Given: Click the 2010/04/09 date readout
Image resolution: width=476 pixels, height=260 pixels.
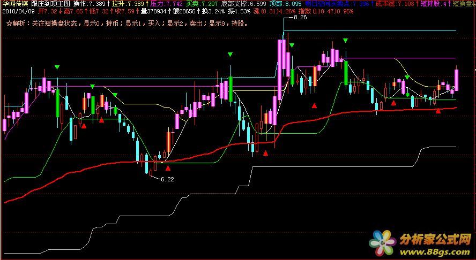Looking at the screenshot, I should click(19, 10).
